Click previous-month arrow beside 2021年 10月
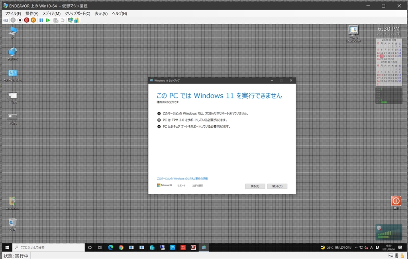Screen dimensions: 408x259 pos(378,62)
